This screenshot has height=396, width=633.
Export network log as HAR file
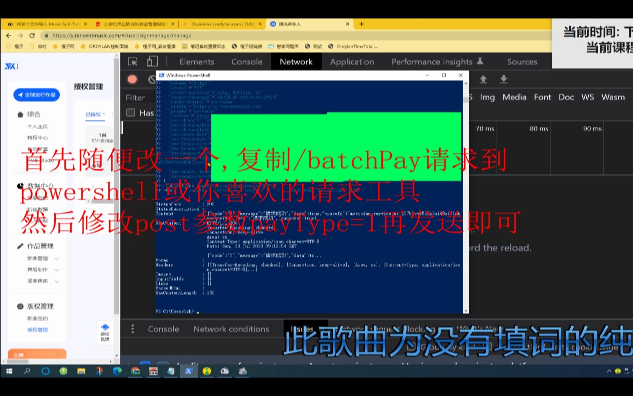tap(504, 79)
